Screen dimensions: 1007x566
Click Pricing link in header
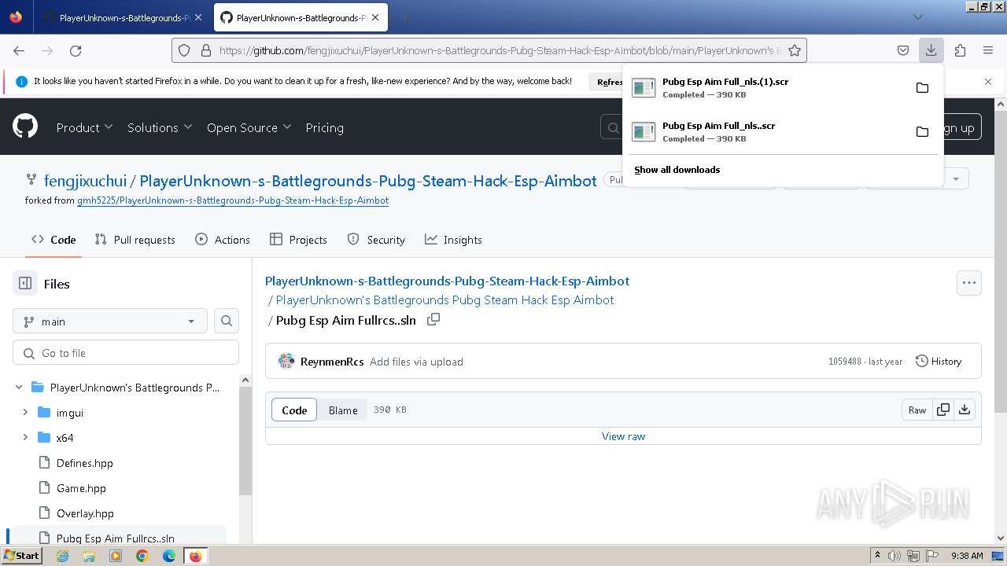click(324, 127)
